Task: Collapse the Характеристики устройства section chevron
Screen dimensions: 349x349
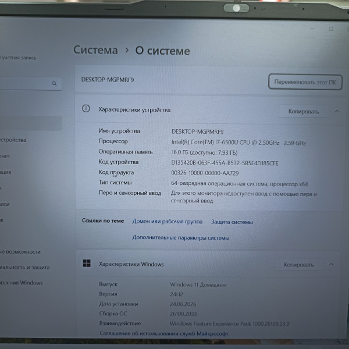Action: pyautogui.click(x=337, y=111)
